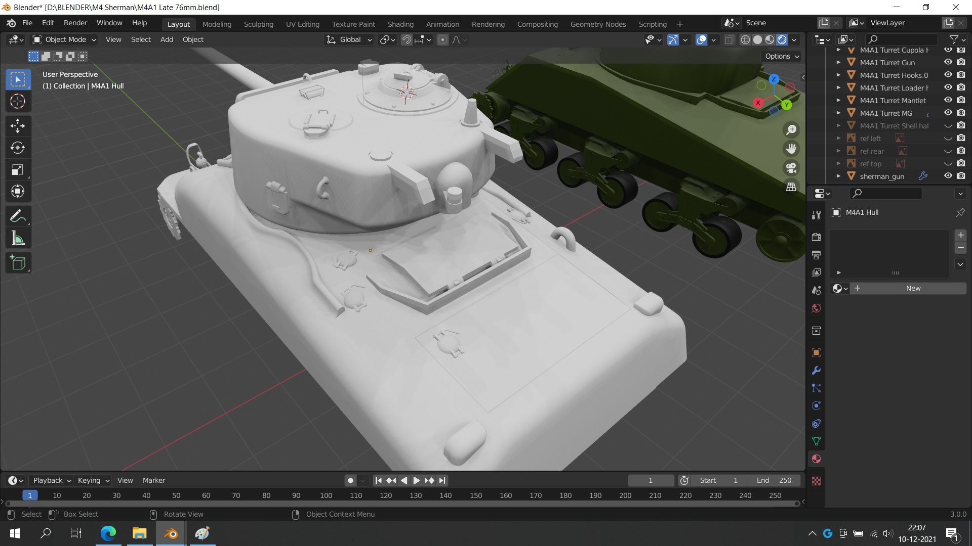Click the toggle camera view icon
The image size is (972, 546).
(791, 167)
